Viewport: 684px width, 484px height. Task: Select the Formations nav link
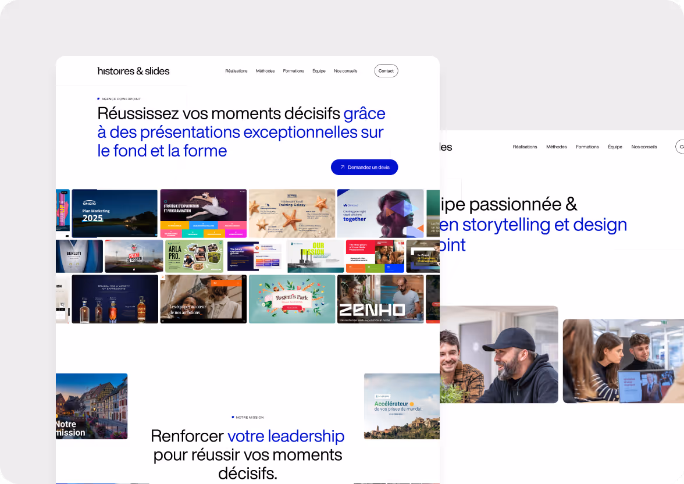click(x=294, y=70)
